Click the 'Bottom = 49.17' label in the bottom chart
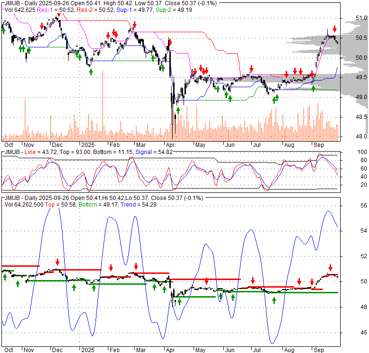This screenshot has height=353, width=369. (98, 205)
